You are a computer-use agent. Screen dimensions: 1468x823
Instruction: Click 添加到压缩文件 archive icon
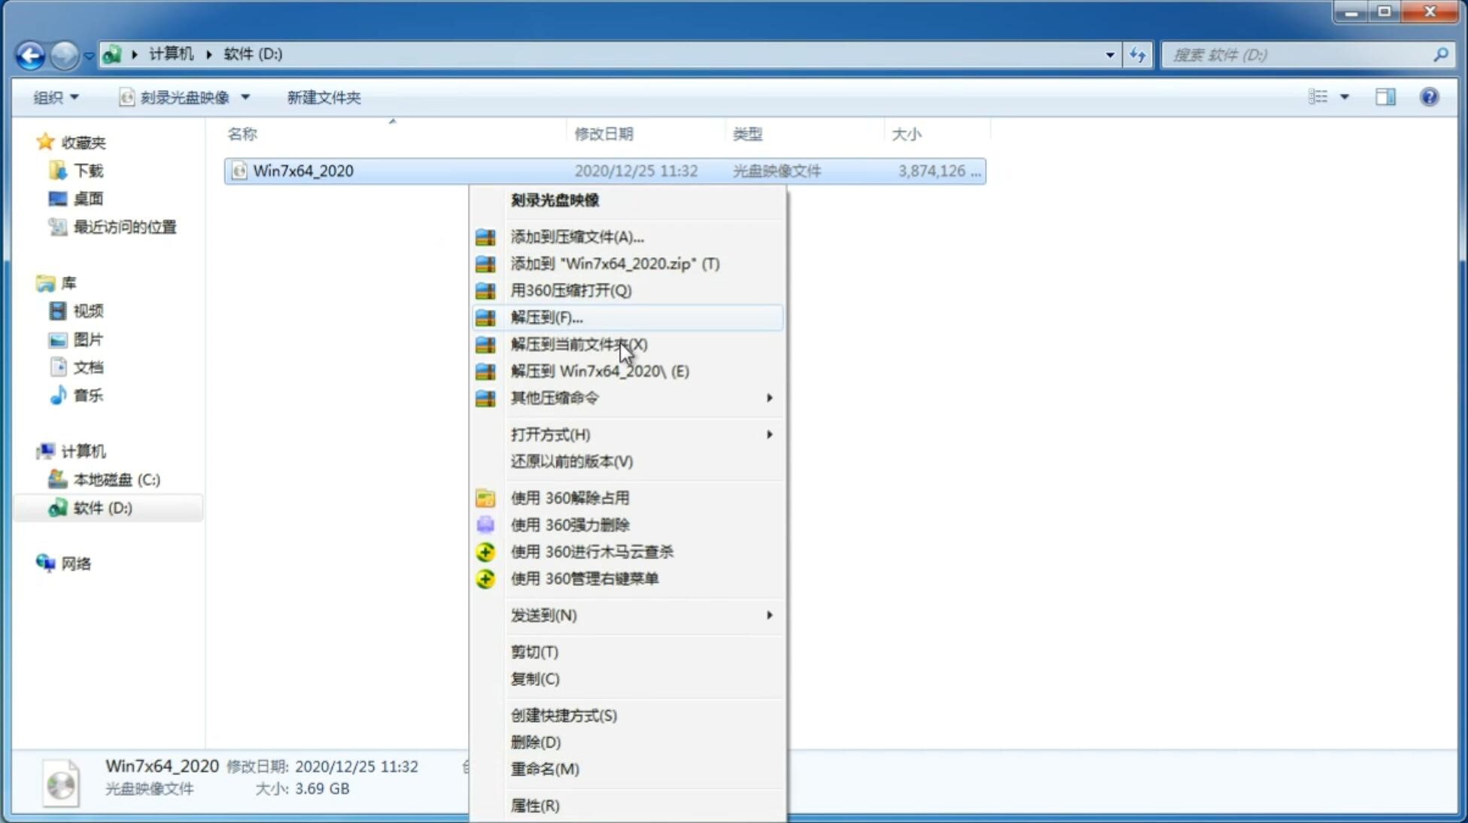click(x=486, y=236)
